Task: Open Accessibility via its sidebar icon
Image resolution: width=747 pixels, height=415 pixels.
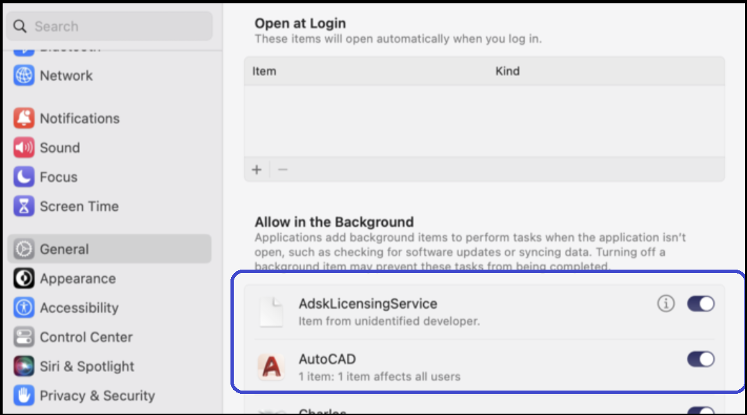Action: coord(25,307)
